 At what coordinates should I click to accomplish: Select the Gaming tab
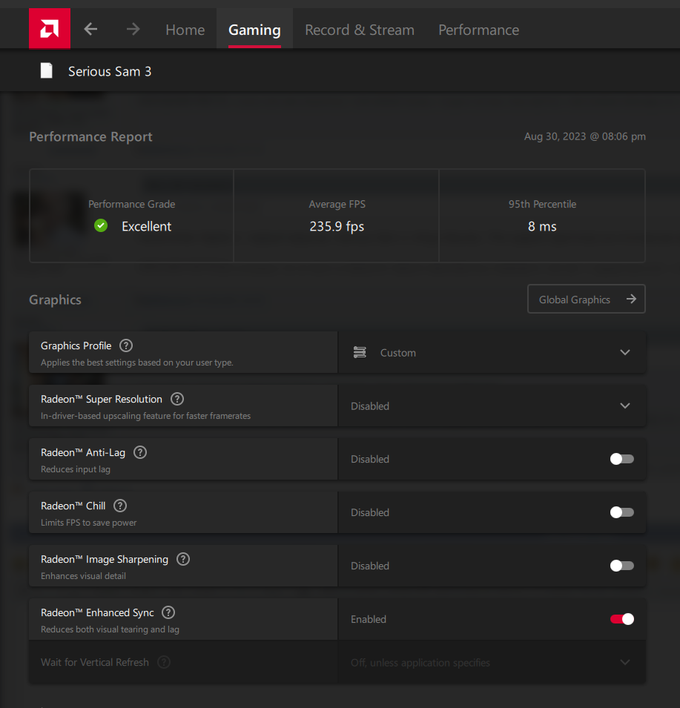(x=254, y=30)
